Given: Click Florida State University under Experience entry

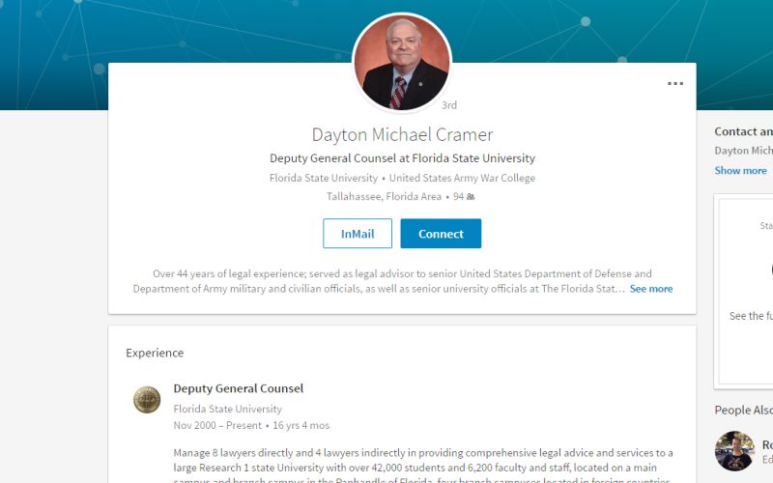Looking at the screenshot, I should coord(227,409).
